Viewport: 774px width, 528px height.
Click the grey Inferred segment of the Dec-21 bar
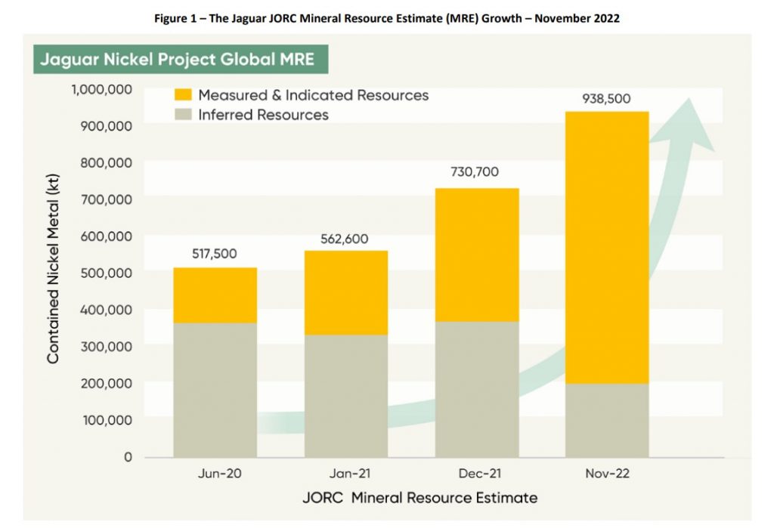pyautogui.click(x=477, y=390)
